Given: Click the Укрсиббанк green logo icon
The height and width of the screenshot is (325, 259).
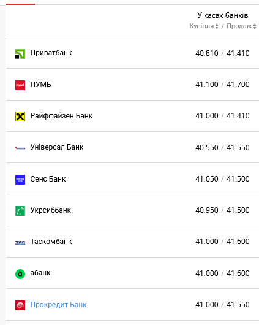Looking at the screenshot, I should [x=20, y=211].
